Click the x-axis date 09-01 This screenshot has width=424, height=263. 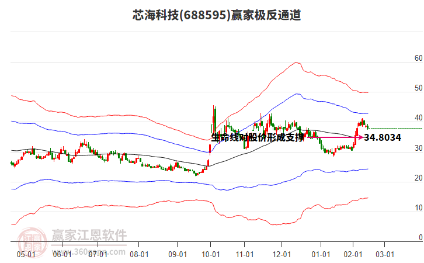[x=178, y=254]
